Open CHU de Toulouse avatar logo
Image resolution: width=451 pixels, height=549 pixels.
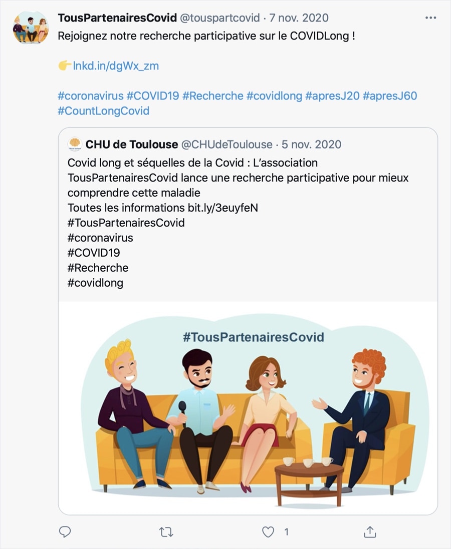tap(75, 144)
